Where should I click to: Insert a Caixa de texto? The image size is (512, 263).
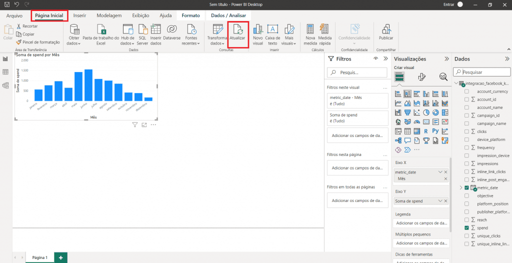[272, 34]
